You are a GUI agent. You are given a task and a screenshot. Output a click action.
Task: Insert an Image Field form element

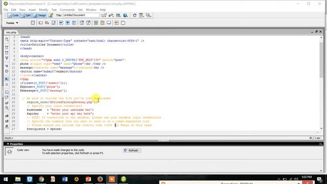96,22
